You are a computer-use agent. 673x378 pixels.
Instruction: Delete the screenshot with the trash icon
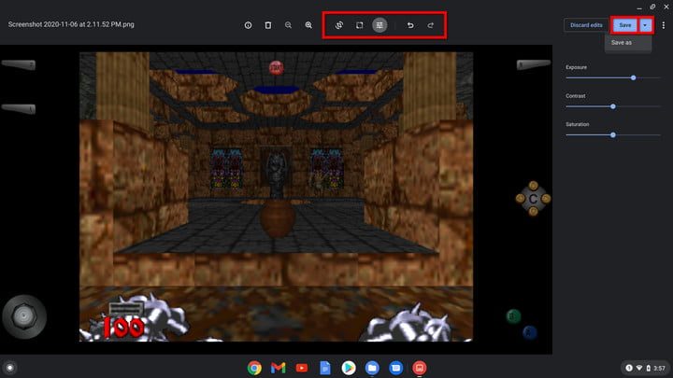268,25
